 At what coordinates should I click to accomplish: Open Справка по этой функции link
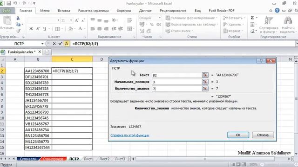click(130, 135)
